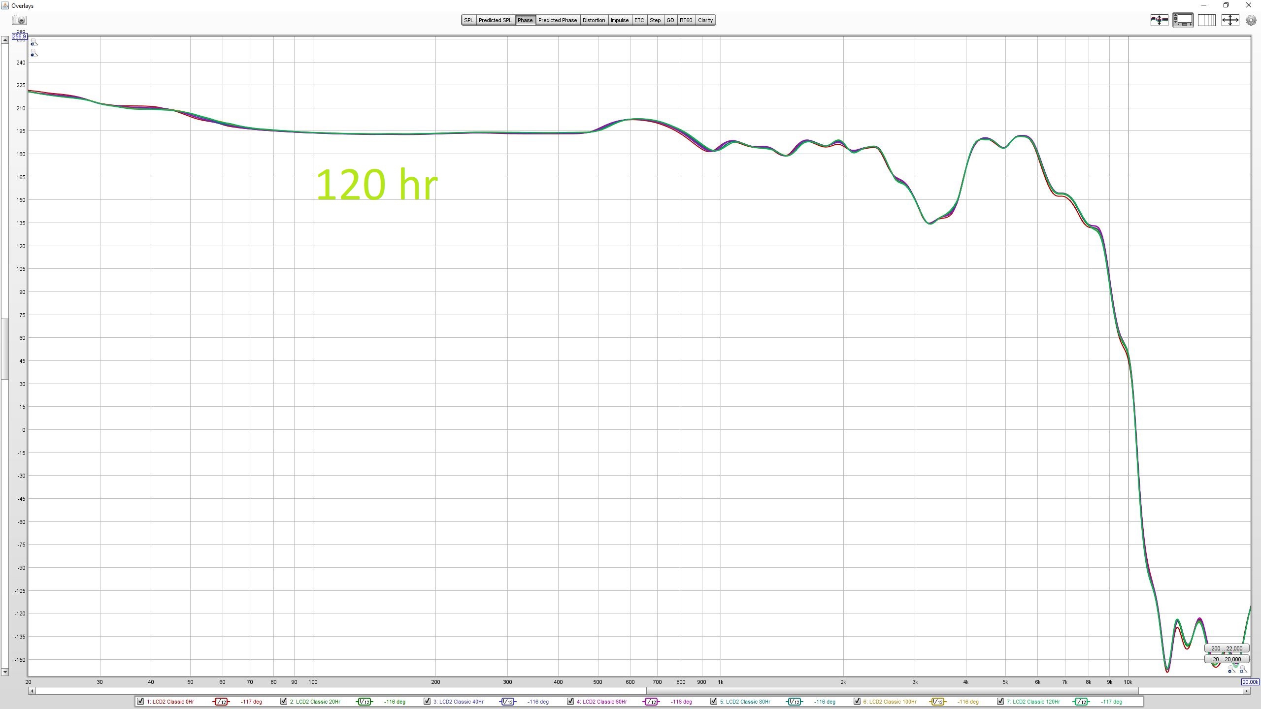Click vertical zoom in magnifier at top-left
The height and width of the screenshot is (709, 1261).
coord(33,43)
